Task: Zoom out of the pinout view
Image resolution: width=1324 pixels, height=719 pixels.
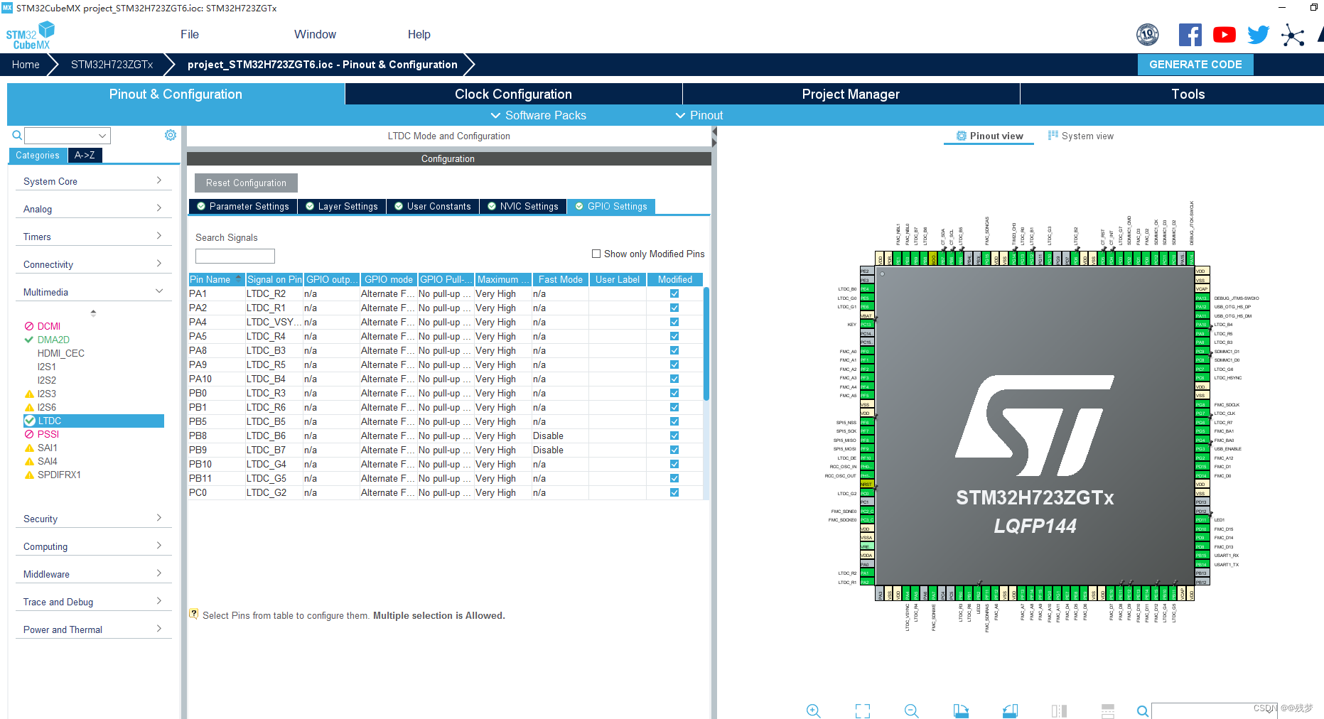Action: point(912,710)
